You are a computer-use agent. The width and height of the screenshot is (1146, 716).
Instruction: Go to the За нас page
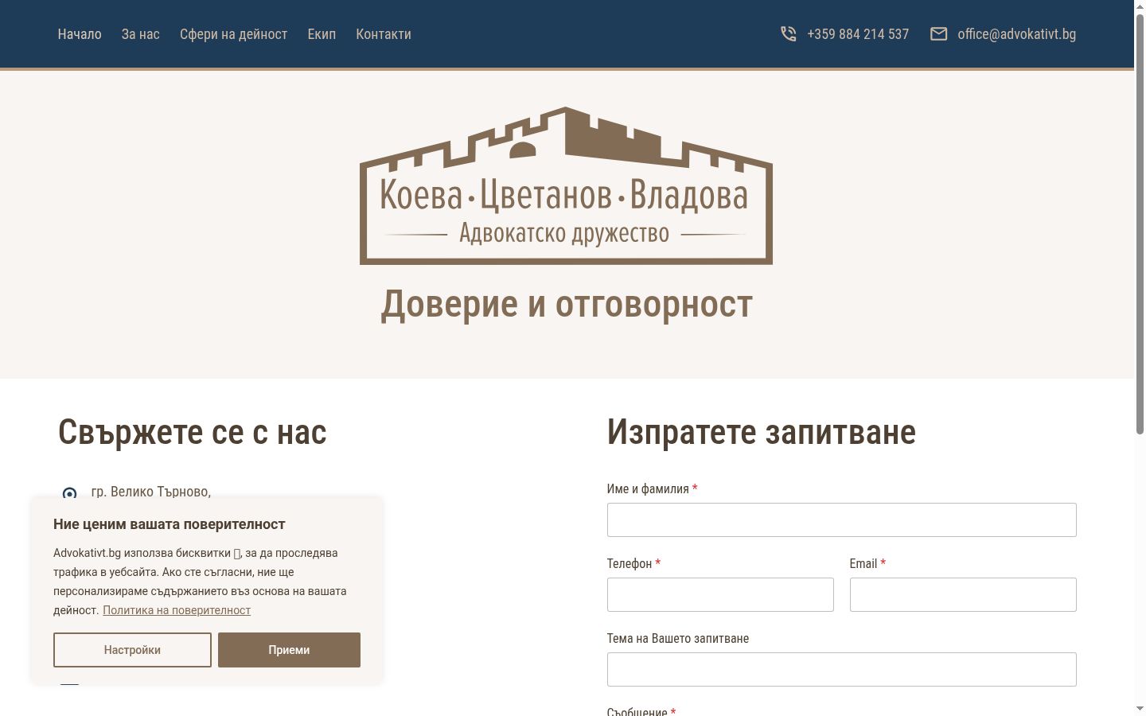click(x=141, y=34)
